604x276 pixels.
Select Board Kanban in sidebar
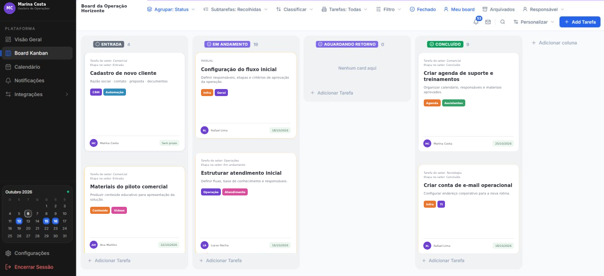tap(37, 53)
